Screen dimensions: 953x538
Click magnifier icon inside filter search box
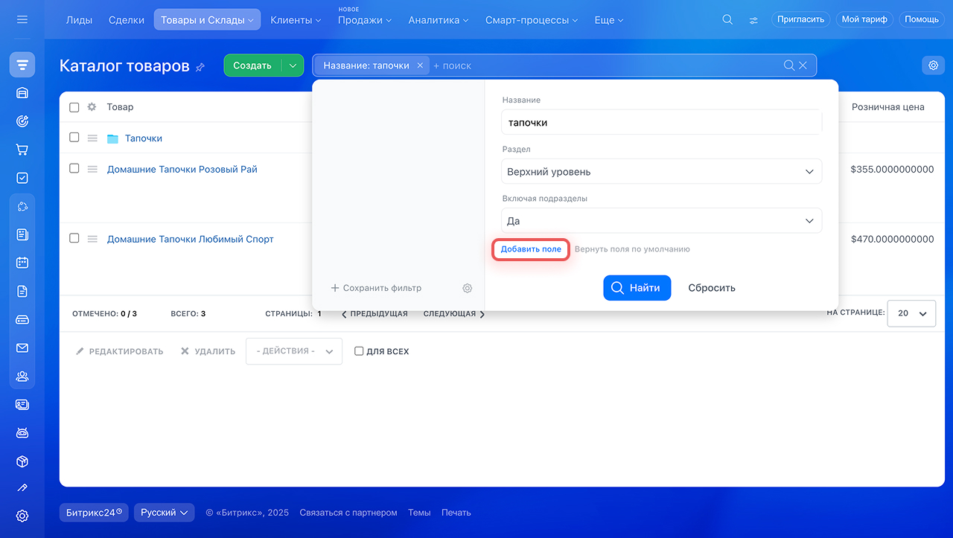789,65
